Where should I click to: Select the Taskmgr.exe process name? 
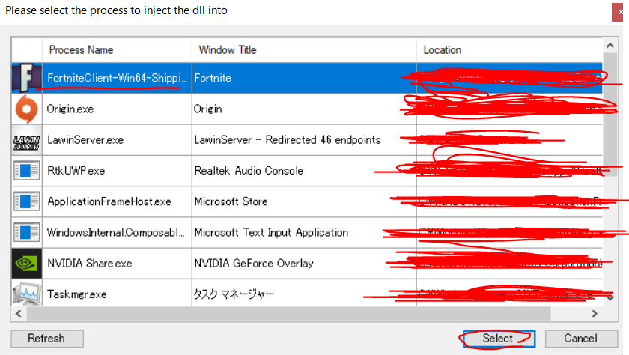(x=77, y=294)
